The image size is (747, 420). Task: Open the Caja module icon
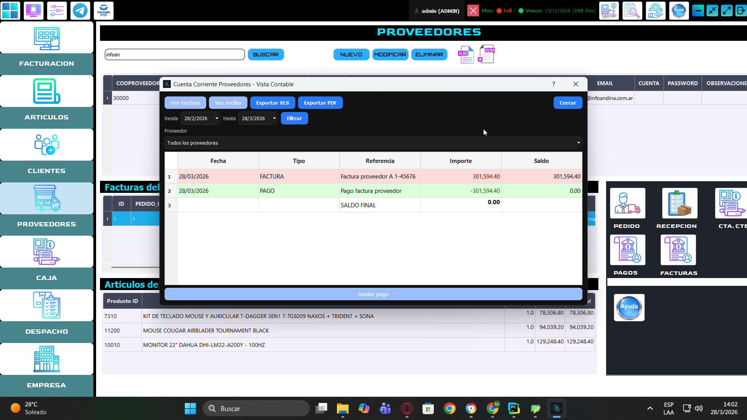coord(47,252)
